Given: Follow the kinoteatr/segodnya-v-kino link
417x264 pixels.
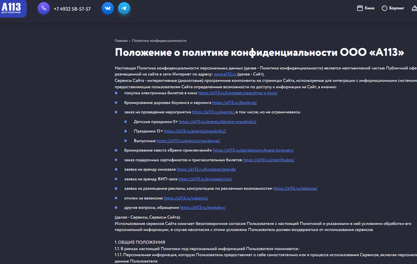Looking at the screenshot, I should (x=238, y=93).
